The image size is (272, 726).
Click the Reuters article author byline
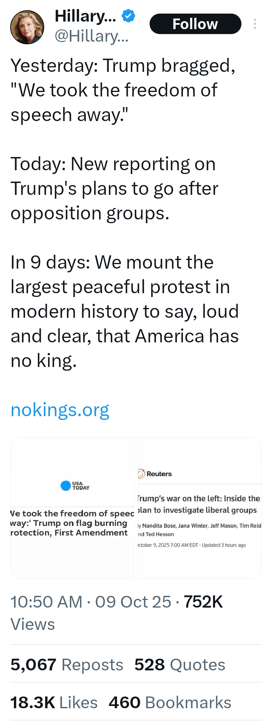point(199,530)
